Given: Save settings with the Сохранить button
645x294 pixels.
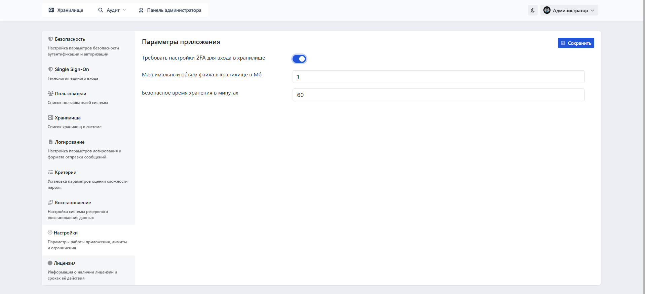Looking at the screenshot, I should coord(576,43).
